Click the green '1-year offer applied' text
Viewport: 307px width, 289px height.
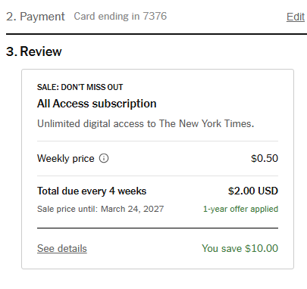[240, 209]
